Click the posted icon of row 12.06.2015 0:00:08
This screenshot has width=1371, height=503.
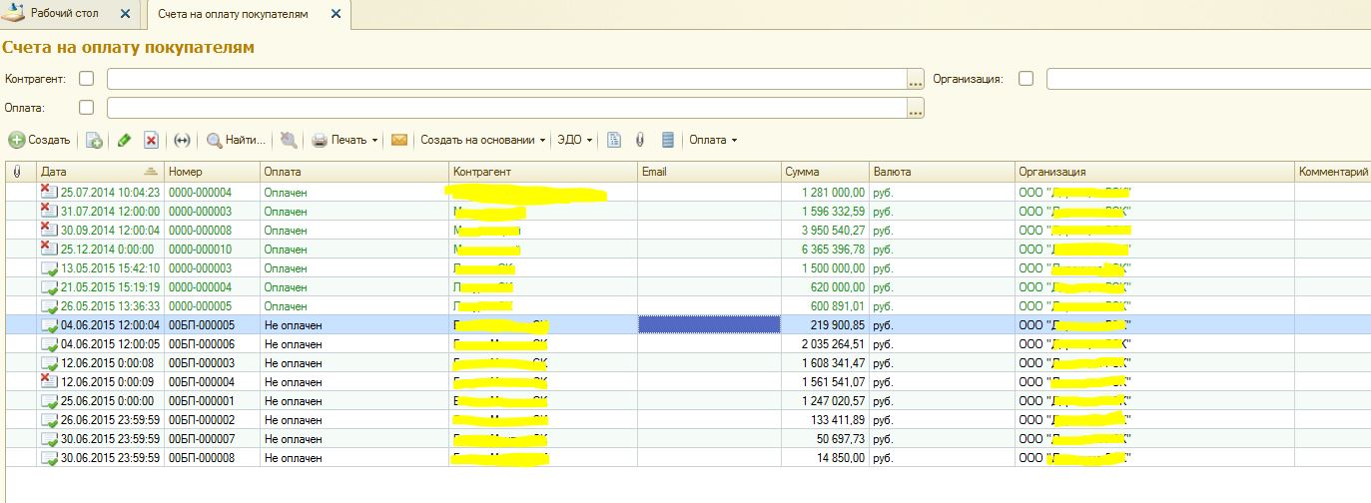(49, 363)
